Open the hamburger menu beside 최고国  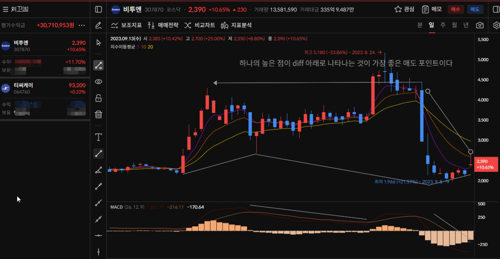5,9
